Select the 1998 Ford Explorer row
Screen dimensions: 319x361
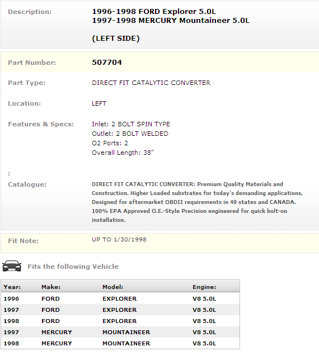click(120, 321)
